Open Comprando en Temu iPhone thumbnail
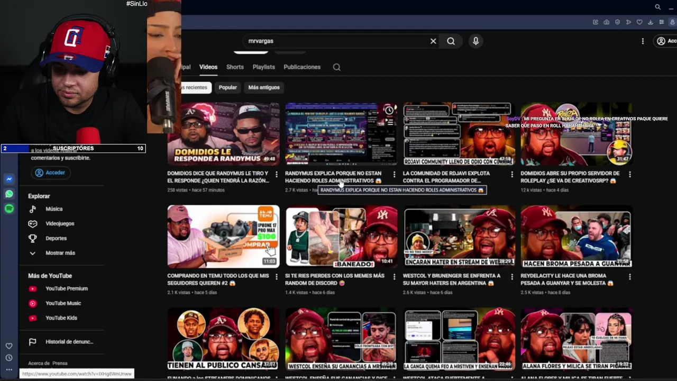677x381 pixels. tap(223, 236)
